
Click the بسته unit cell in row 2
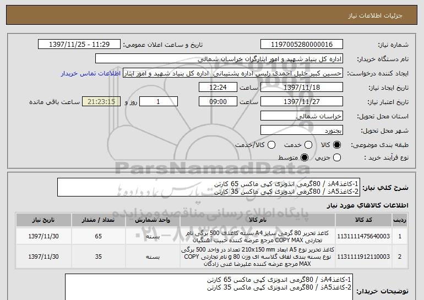click(x=153, y=257)
